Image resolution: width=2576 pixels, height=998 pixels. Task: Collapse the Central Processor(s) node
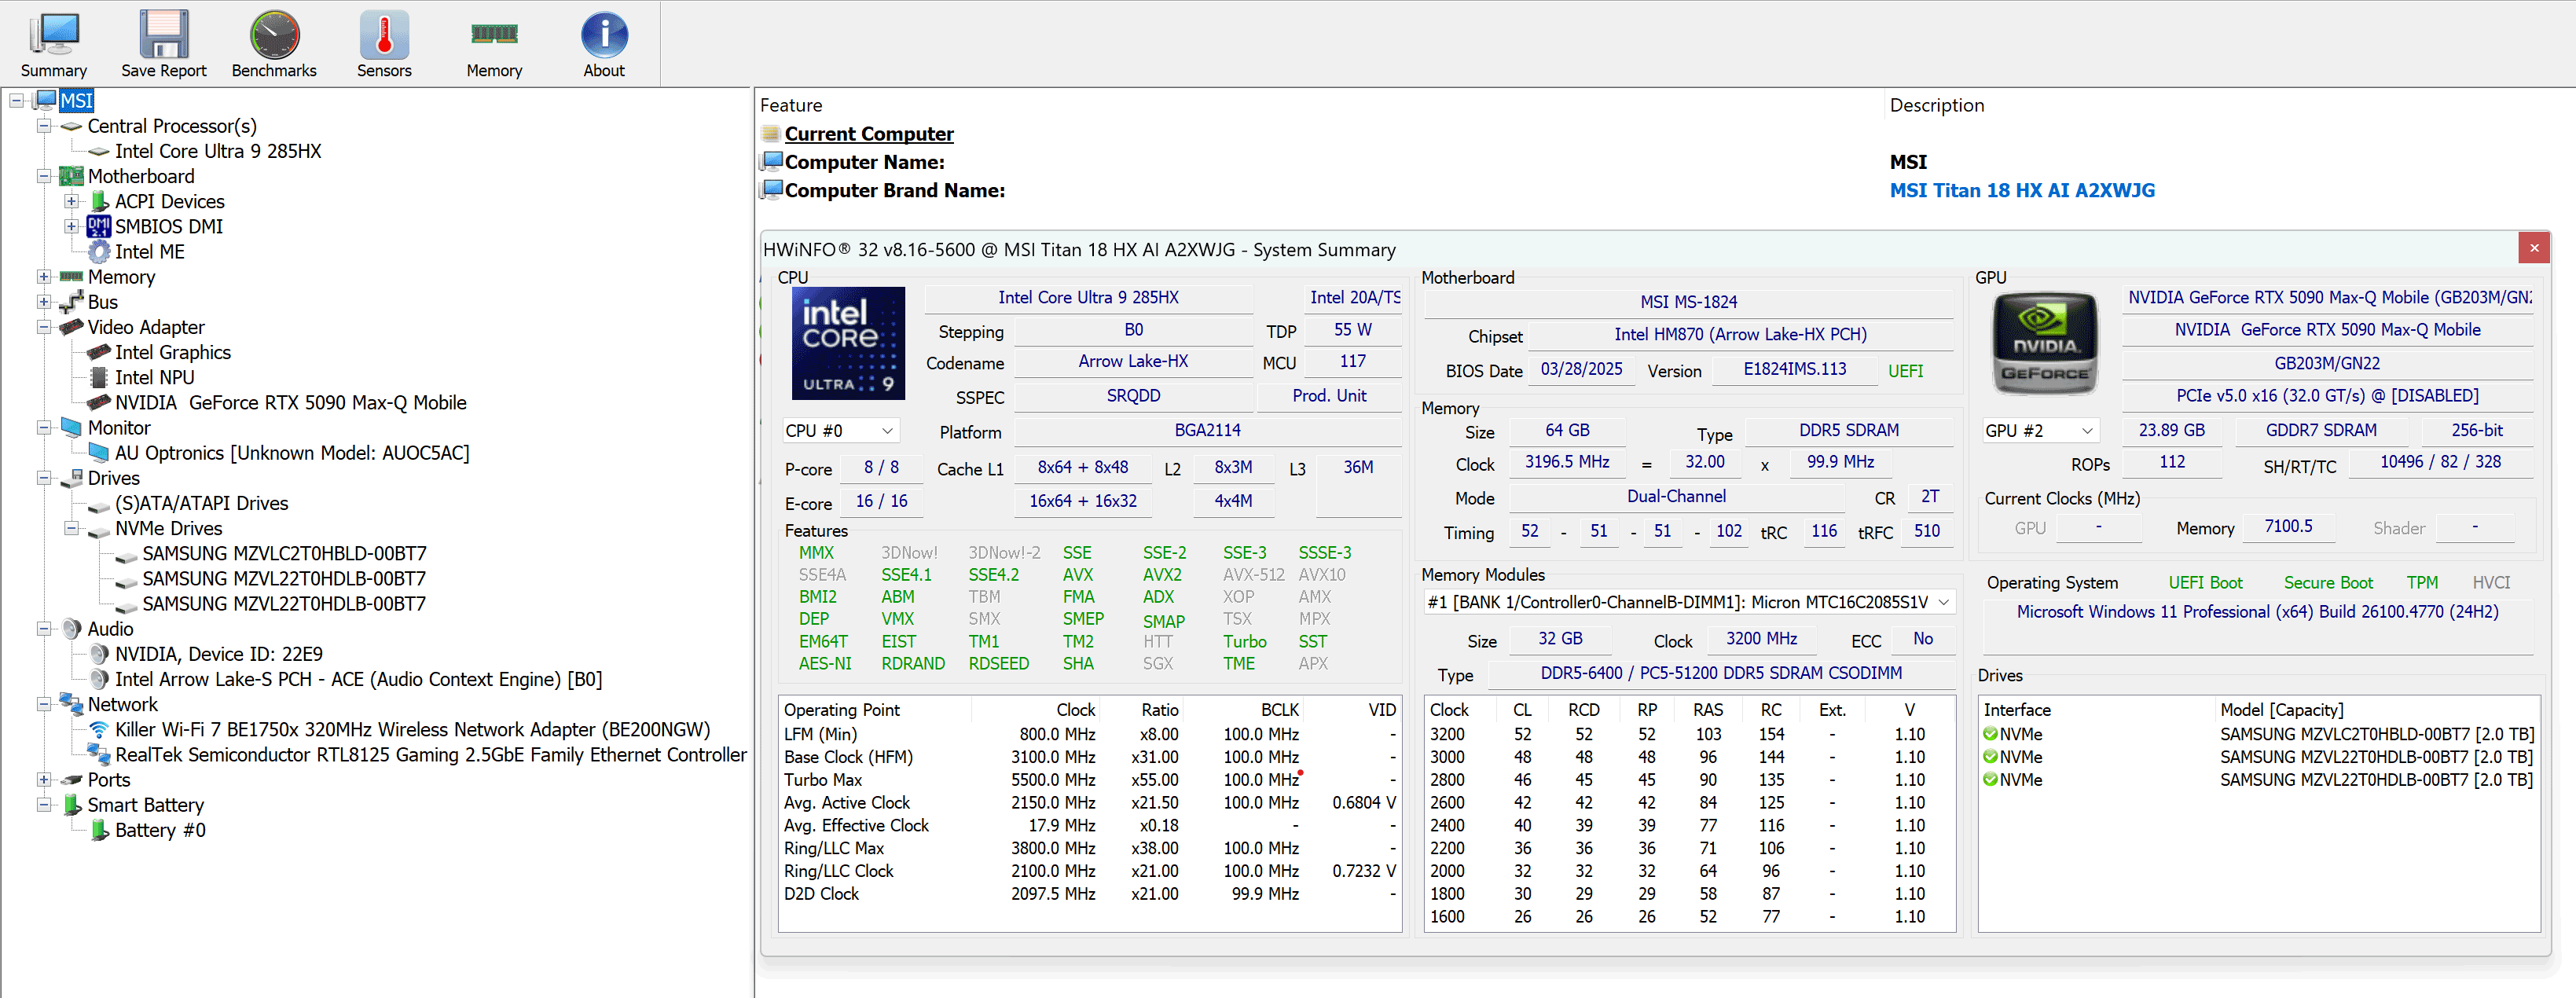(44, 126)
